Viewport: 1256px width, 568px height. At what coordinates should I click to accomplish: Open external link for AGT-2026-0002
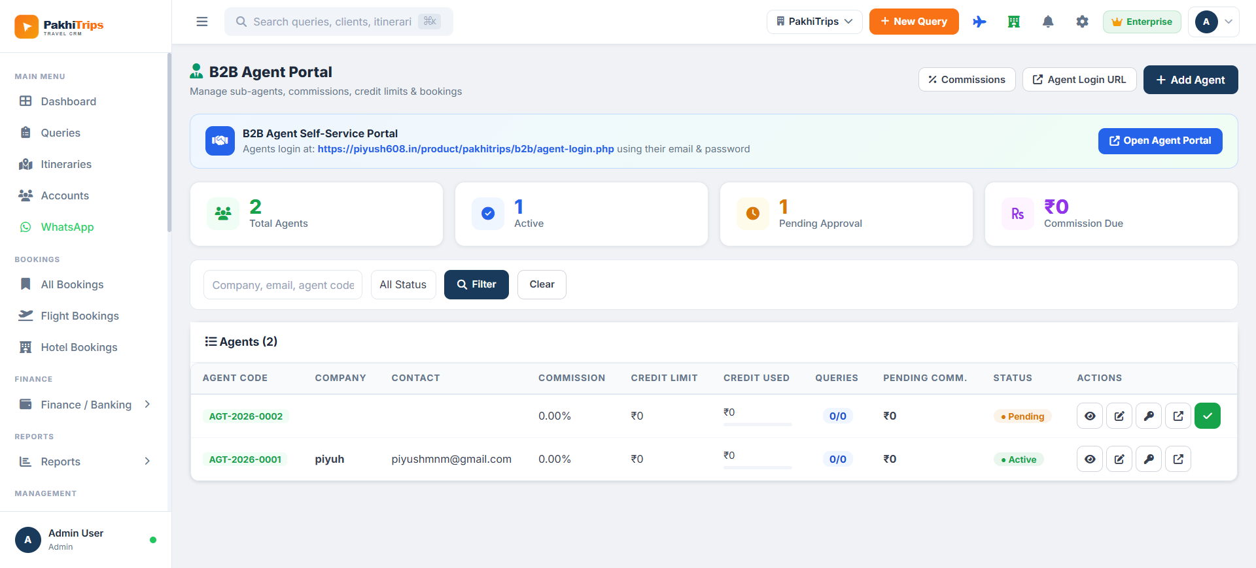1178,416
